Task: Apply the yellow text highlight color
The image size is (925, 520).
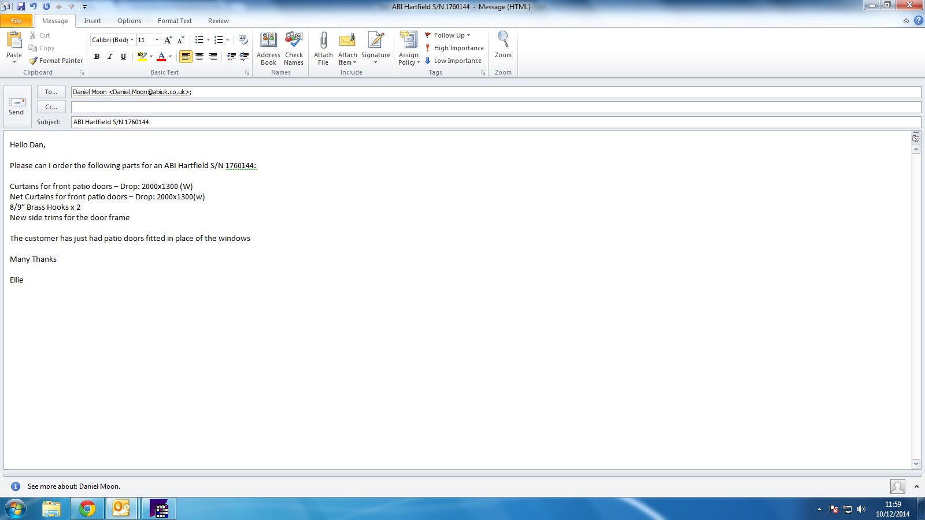Action: point(142,56)
